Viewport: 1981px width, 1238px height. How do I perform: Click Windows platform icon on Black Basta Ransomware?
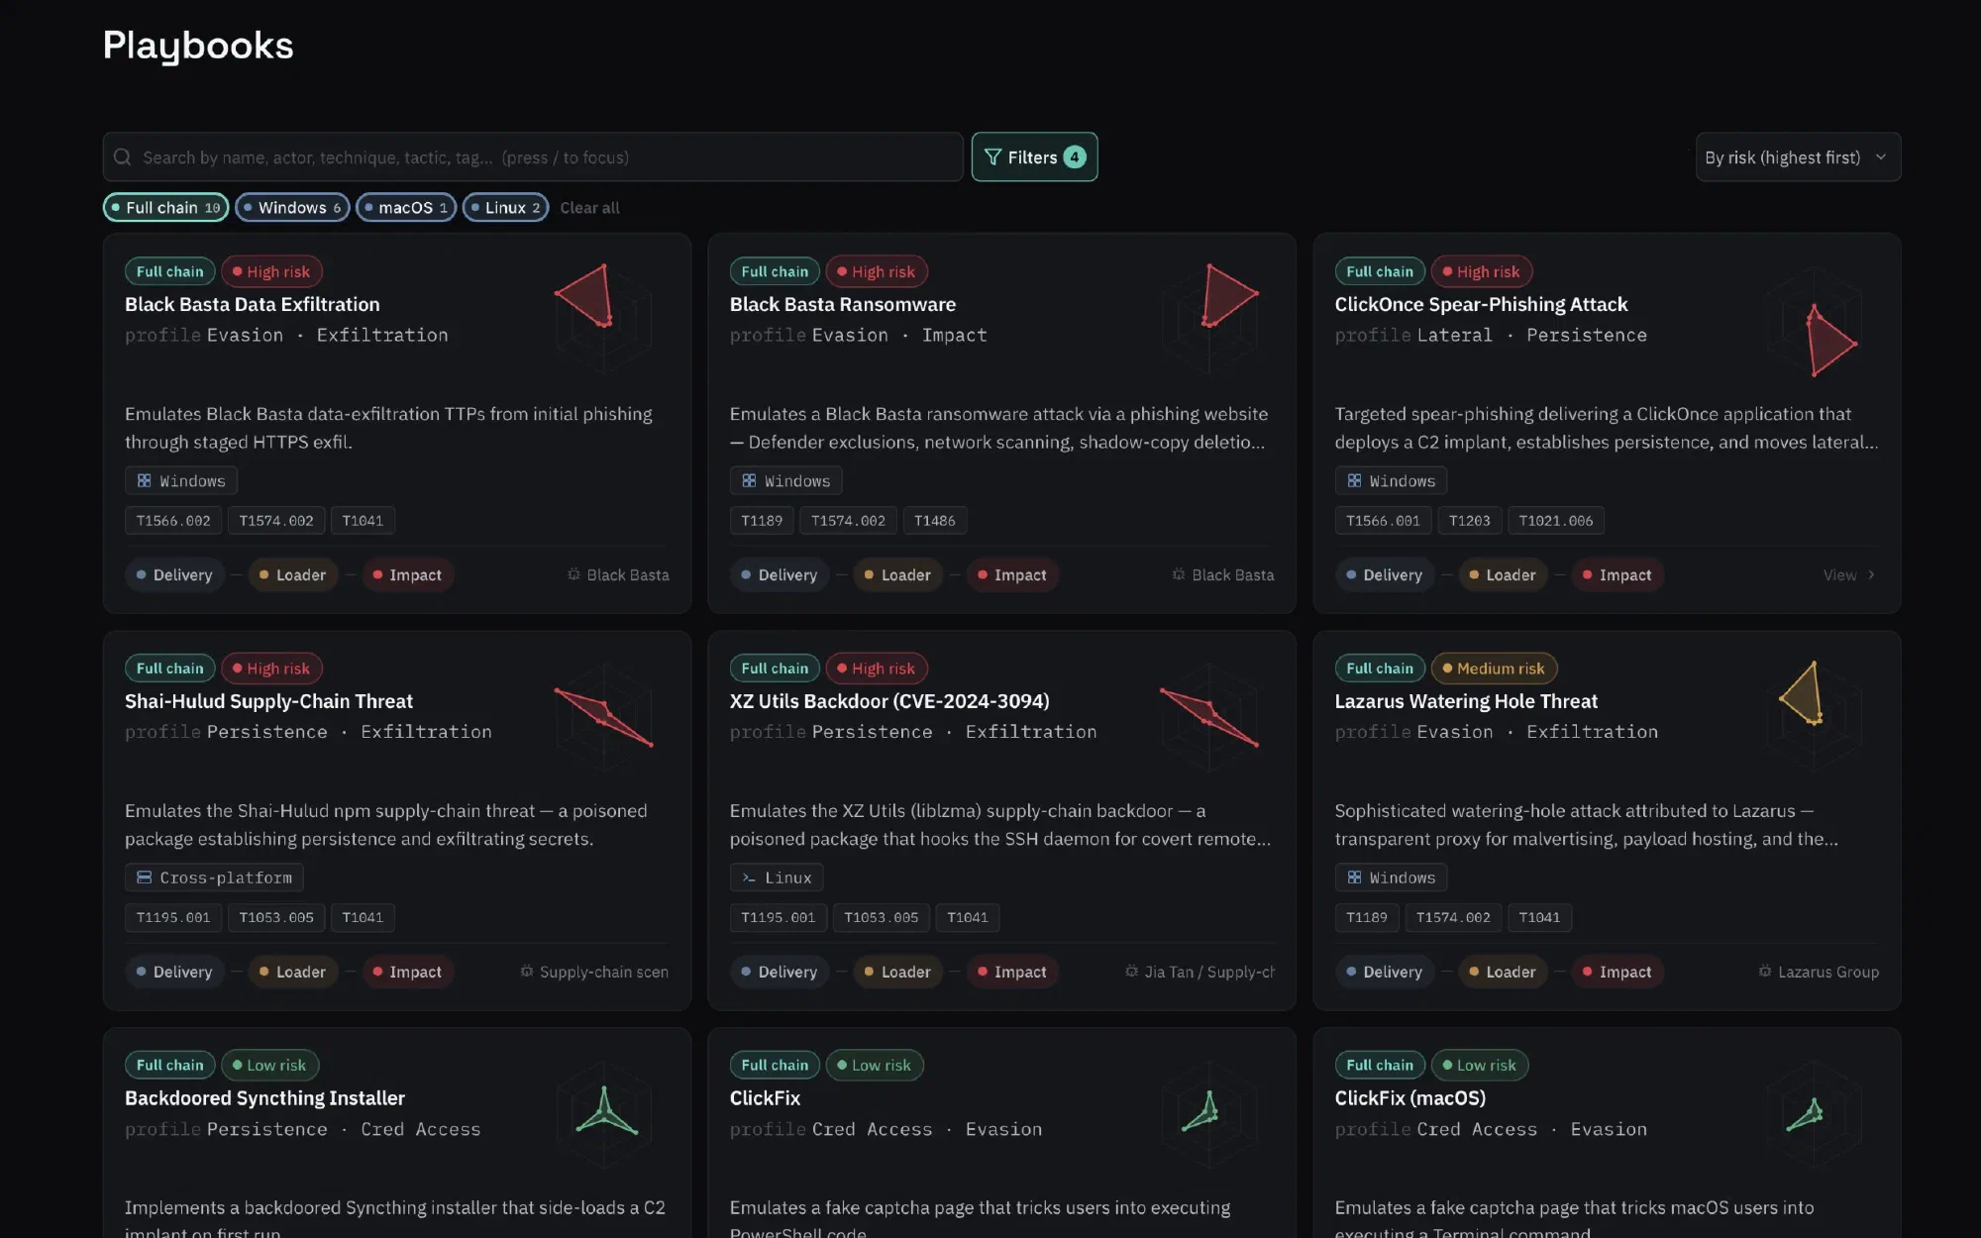tap(749, 480)
